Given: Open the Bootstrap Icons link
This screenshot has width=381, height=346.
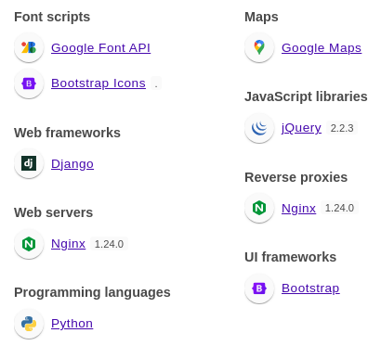Looking at the screenshot, I should point(99,83).
